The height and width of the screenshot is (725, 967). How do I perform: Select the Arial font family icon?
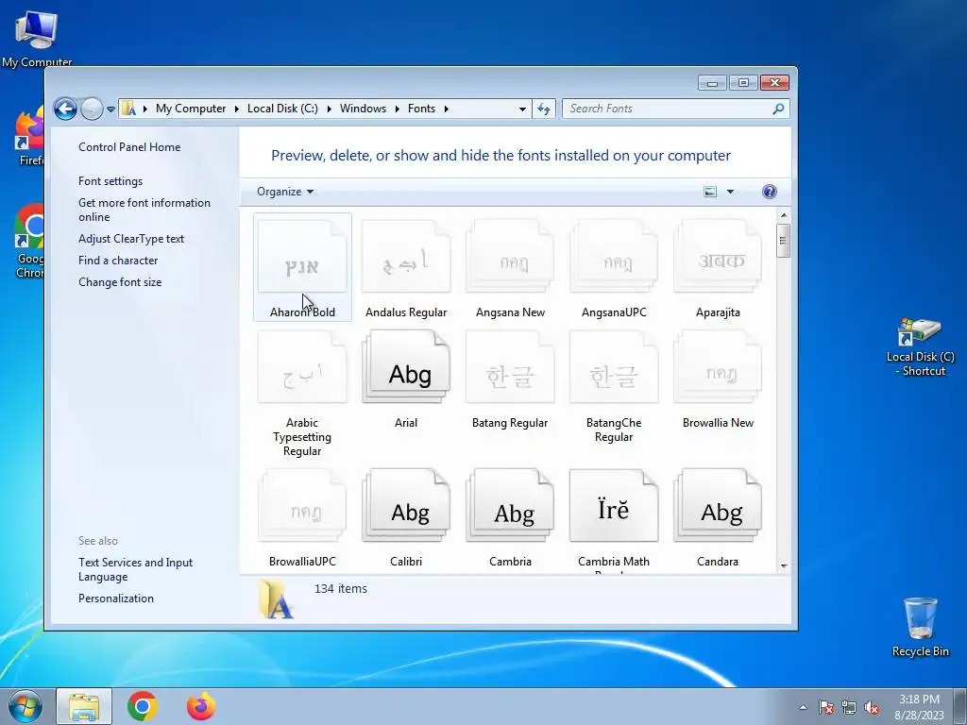tap(406, 367)
